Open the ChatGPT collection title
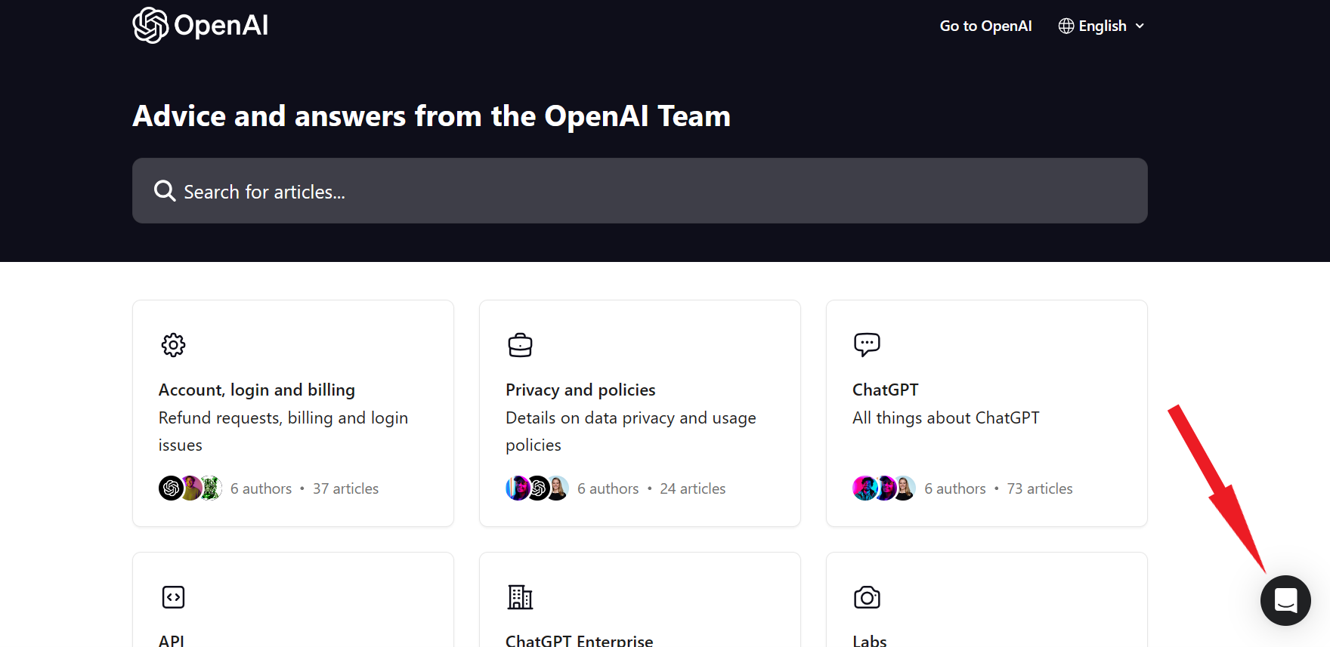 pyautogui.click(x=885, y=390)
